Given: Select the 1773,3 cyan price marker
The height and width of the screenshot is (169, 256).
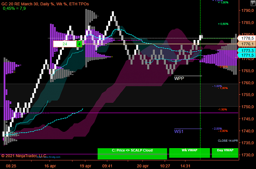Looking at the screenshot, I should (246, 51).
